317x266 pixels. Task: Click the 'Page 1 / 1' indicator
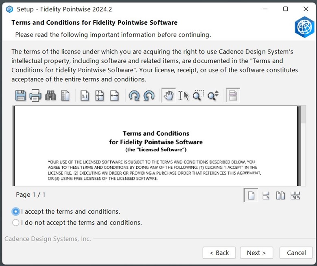coord(30,195)
